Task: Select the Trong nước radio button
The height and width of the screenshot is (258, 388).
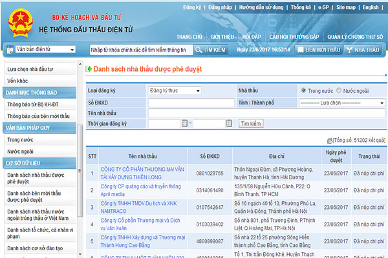Action: (x=303, y=91)
